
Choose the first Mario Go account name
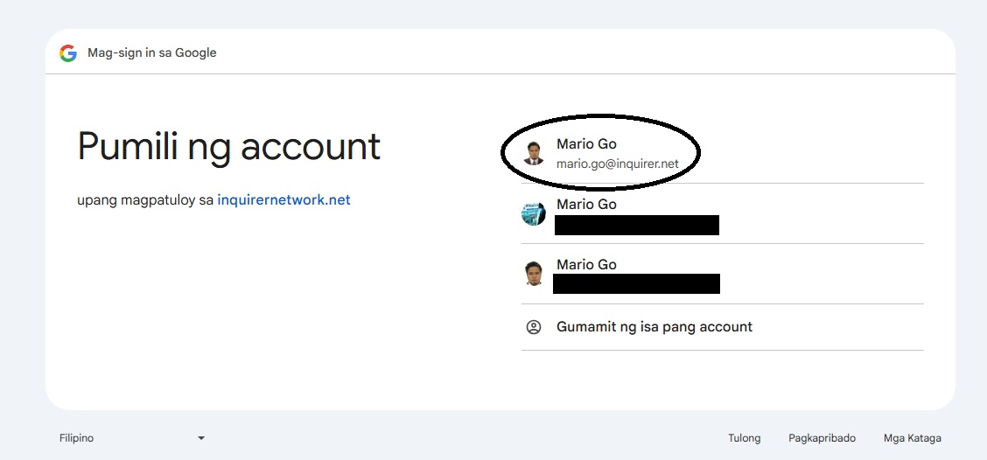[586, 144]
